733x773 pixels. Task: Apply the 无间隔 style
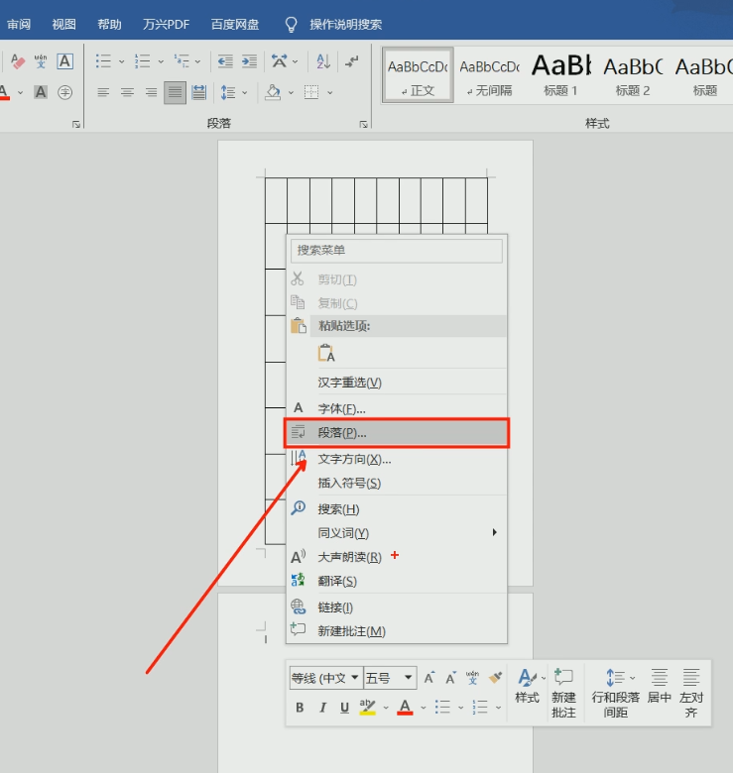pyautogui.click(x=490, y=75)
